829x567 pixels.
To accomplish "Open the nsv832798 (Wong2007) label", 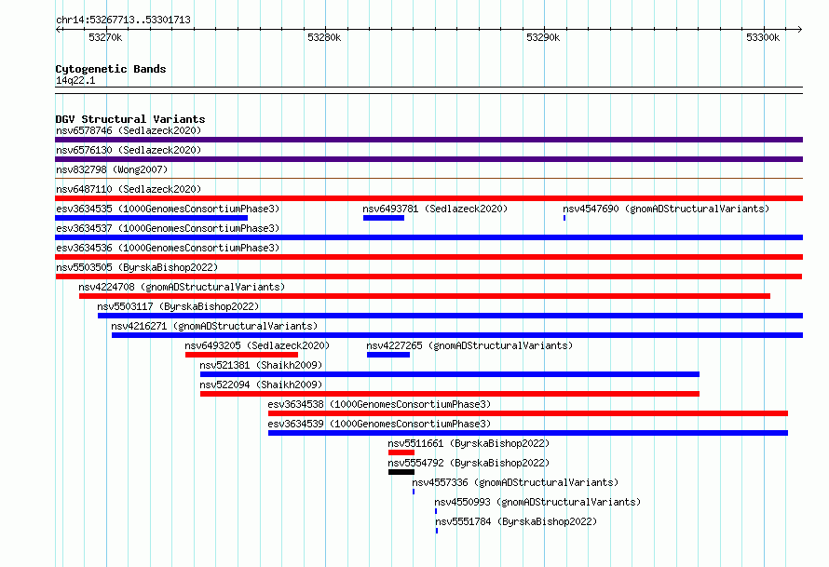I will tap(112, 169).
